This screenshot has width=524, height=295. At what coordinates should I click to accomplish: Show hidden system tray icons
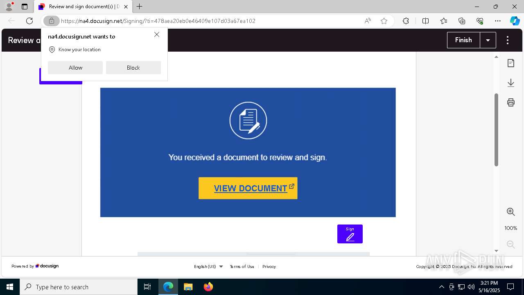click(441, 287)
